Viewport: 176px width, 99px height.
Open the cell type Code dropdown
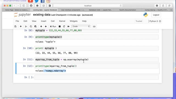pyautogui.click(x=81, y=26)
